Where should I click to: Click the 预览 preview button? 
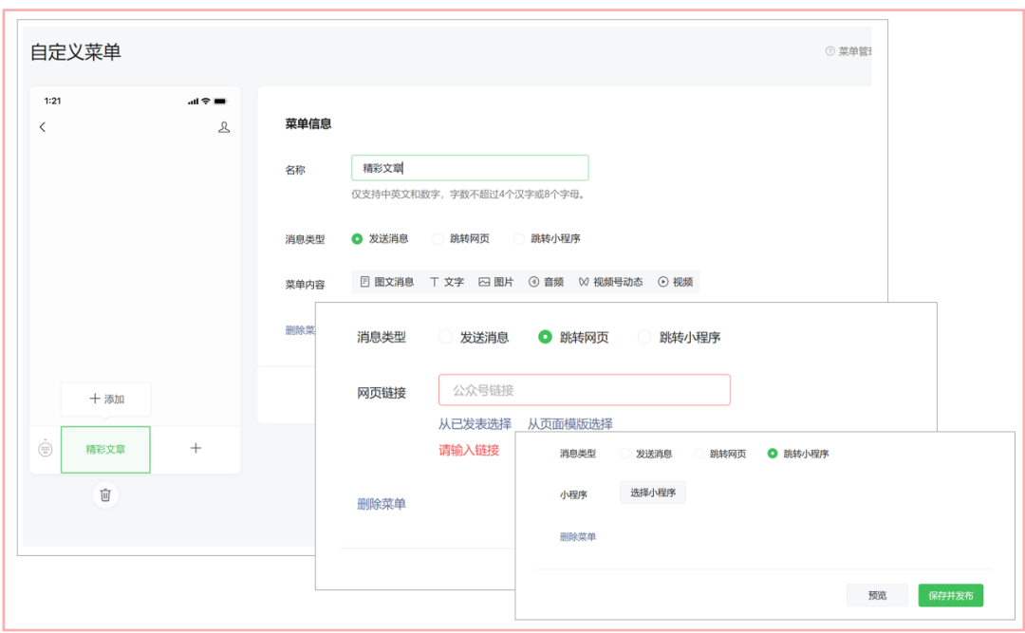(x=877, y=595)
